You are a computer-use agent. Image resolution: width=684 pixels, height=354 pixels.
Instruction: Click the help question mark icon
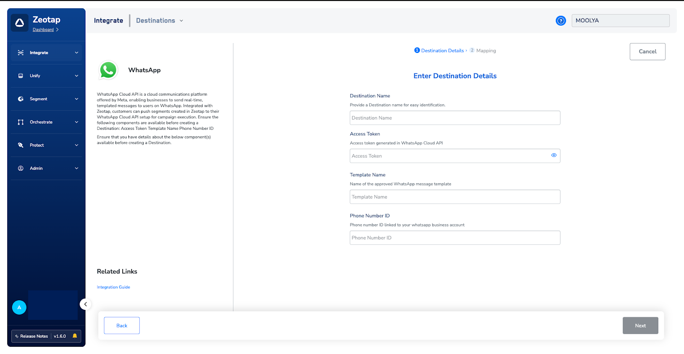(x=561, y=20)
